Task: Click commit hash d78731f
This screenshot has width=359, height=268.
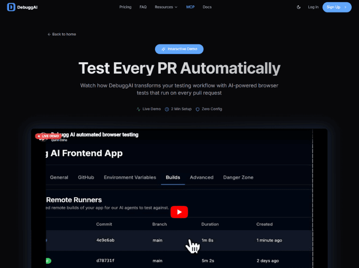Action: pyautogui.click(x=105, y=260)
